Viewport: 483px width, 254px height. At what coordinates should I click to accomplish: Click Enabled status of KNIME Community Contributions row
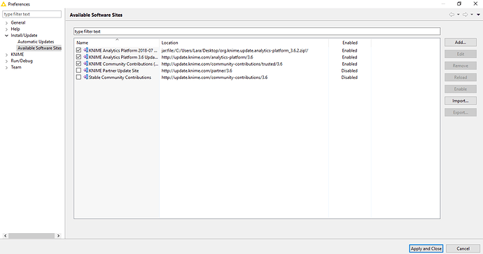click(x=349, y=64)
